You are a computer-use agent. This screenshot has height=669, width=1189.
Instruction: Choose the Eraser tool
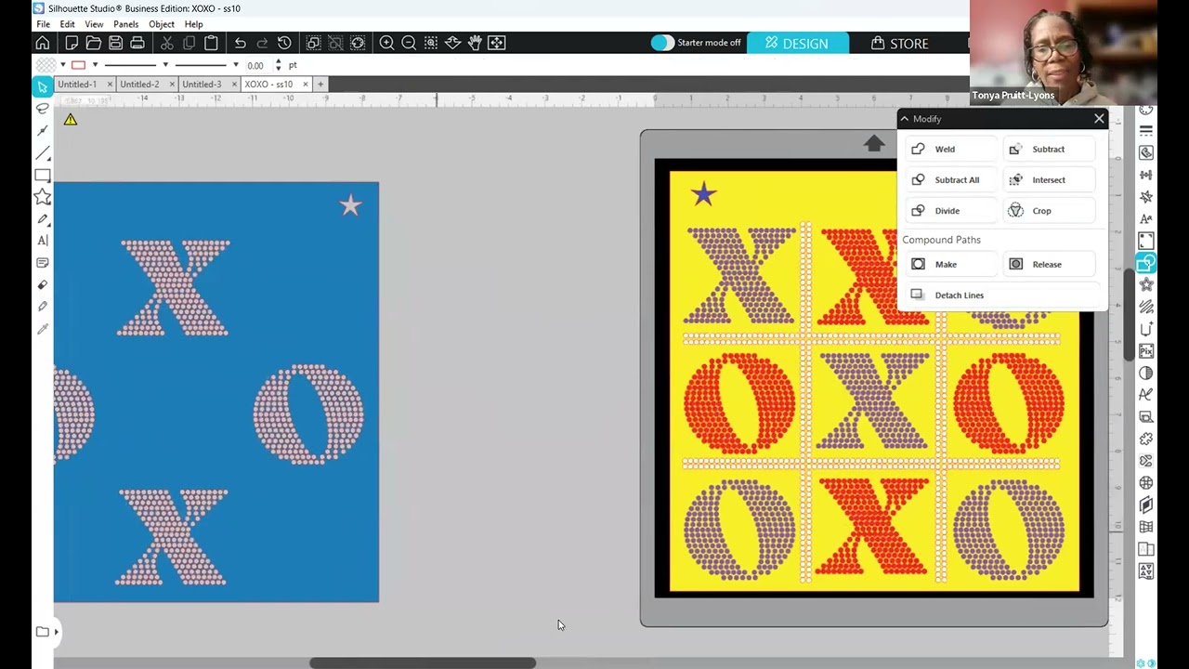(42, 285)
